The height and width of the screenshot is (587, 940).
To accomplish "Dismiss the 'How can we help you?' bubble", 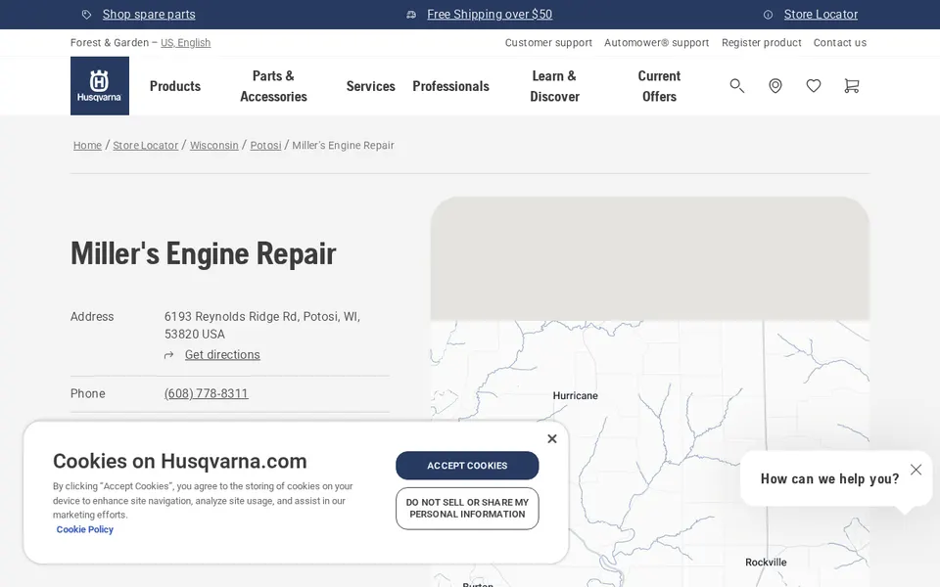I will click(x=916, y=470).
